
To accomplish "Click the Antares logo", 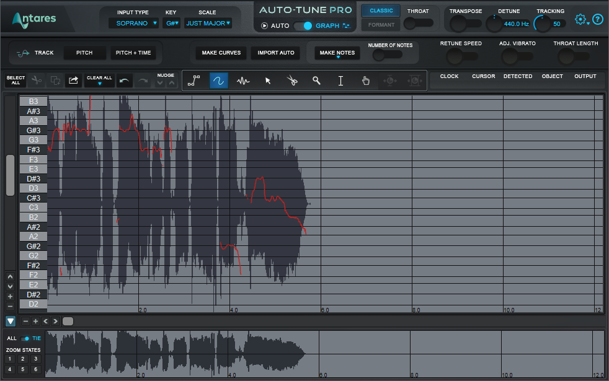I will [x=34, y=19].
